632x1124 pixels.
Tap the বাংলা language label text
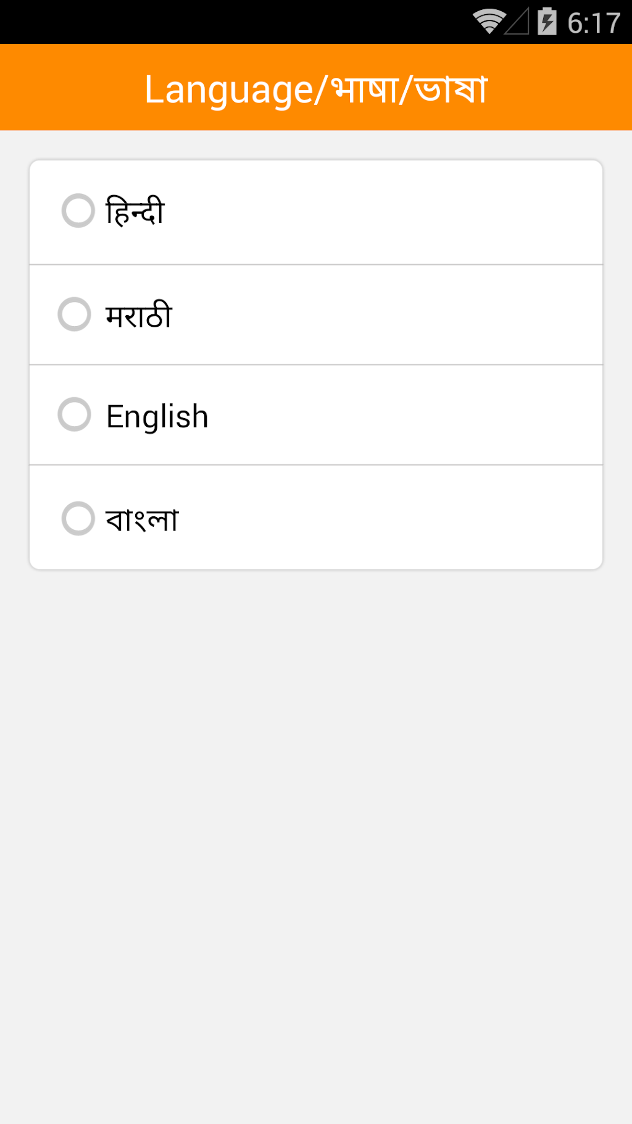pos(143,519)
